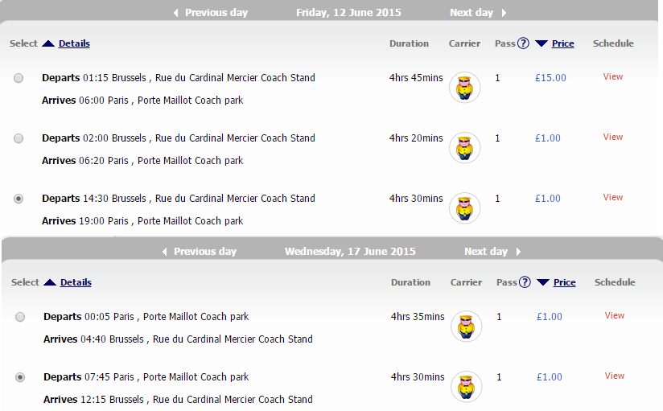Screen dimensions: 663x411
Task: Sort Friday journeys with Price down arrow
Action: coord(542,43)
